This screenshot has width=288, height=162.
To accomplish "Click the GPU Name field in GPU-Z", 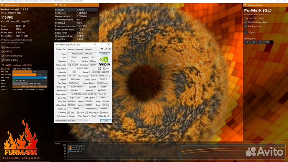I will click(x=82, y=54).
